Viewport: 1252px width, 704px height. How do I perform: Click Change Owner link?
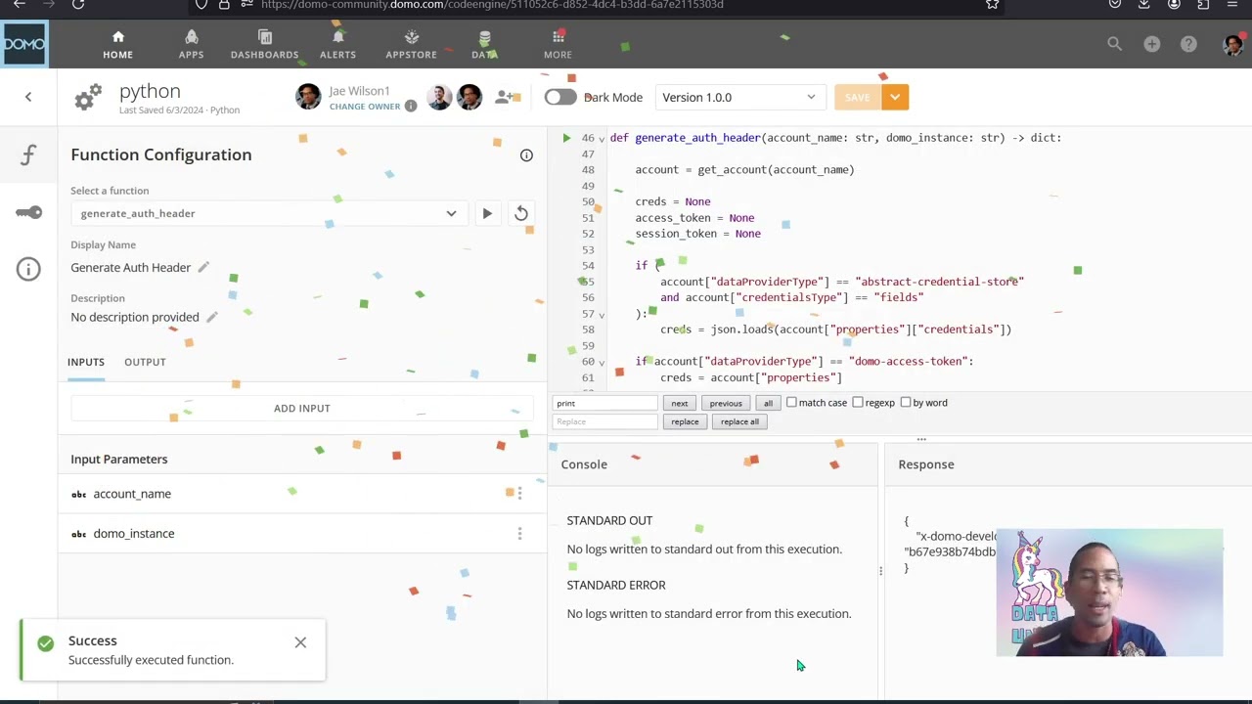[365, 107]
